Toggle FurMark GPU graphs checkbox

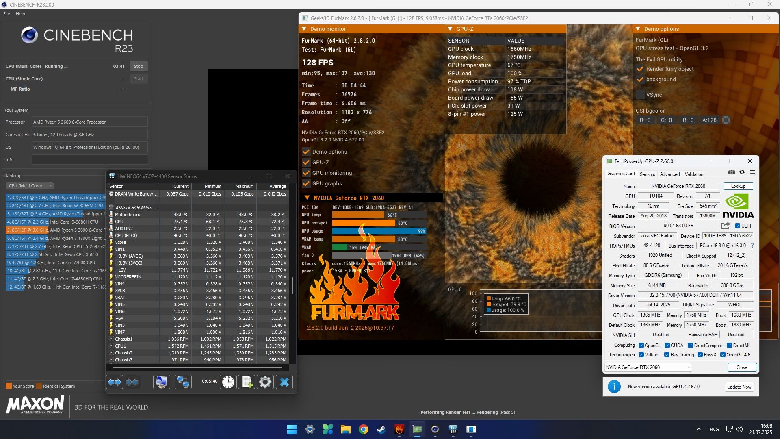[306, 183]
